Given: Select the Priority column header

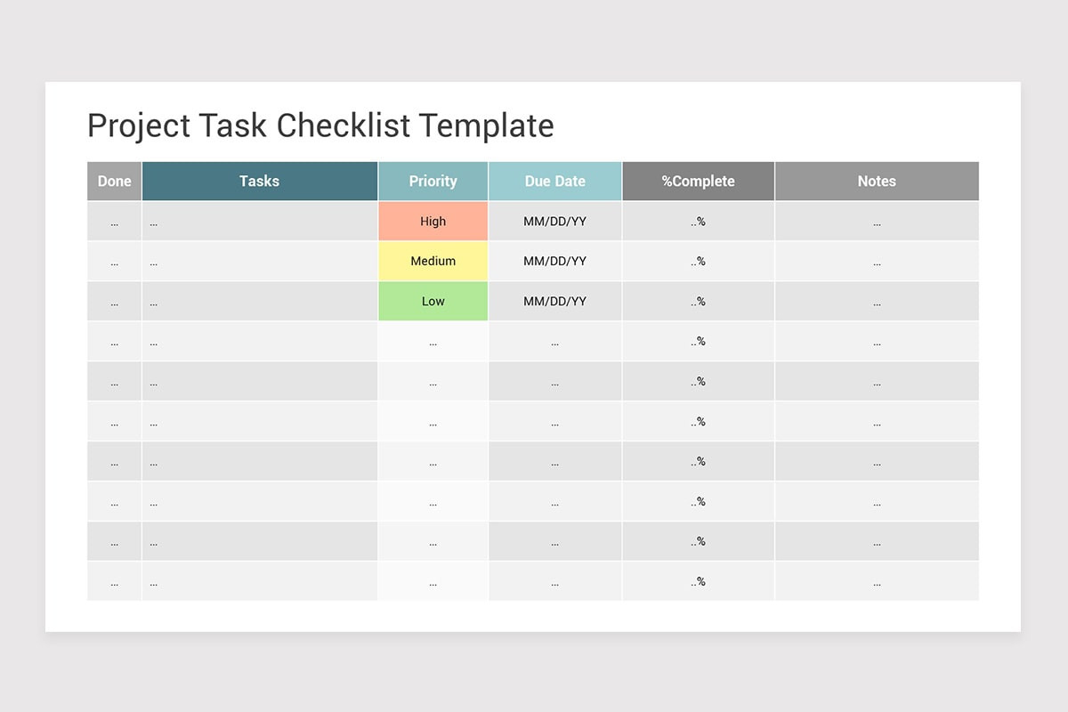Looking at the screenshot, I should [433, 182].
